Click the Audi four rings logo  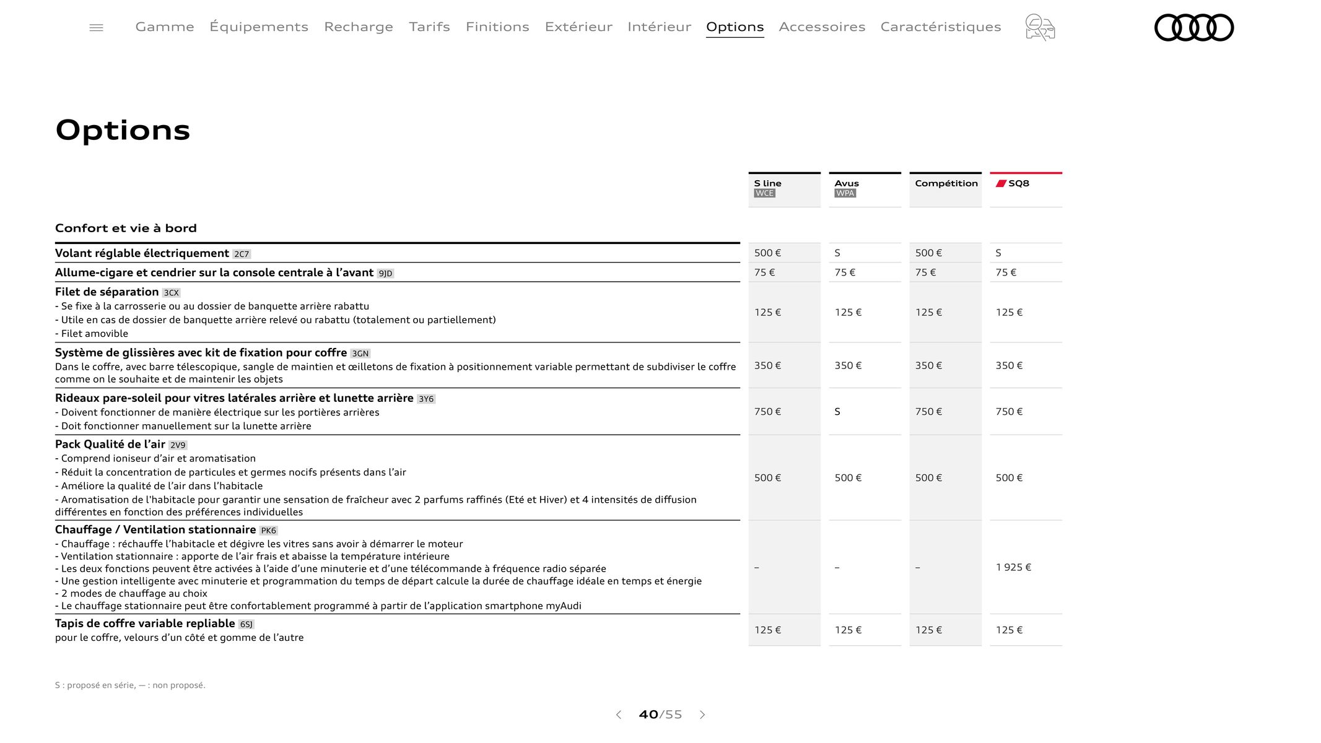point(1194,27)
